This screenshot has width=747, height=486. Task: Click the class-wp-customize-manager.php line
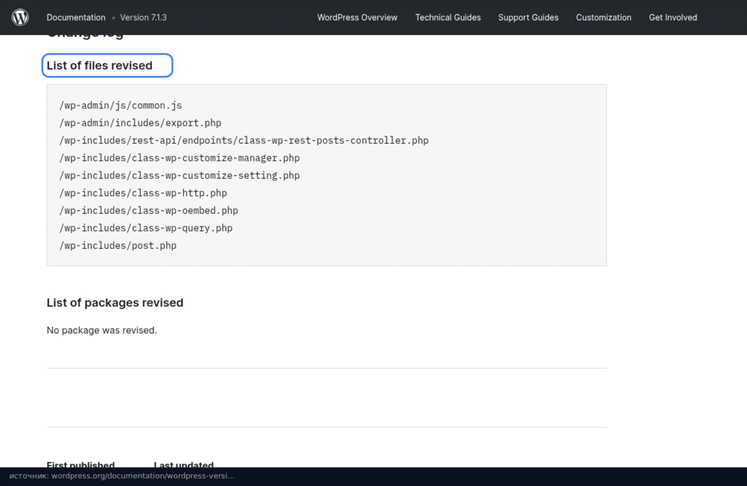(179, 158)
